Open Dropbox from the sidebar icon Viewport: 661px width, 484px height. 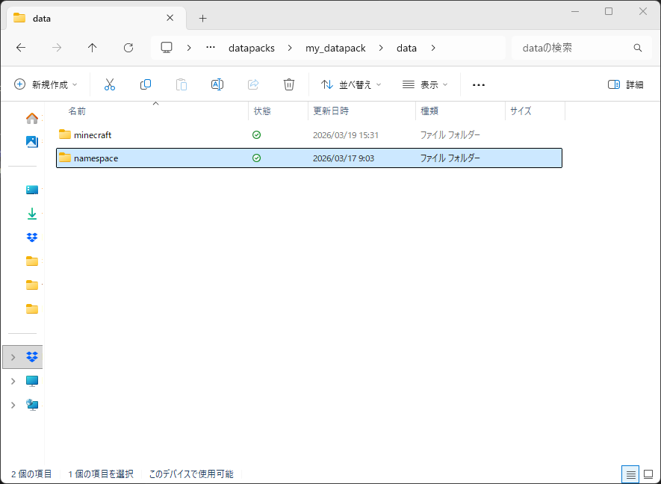point(31,237)
